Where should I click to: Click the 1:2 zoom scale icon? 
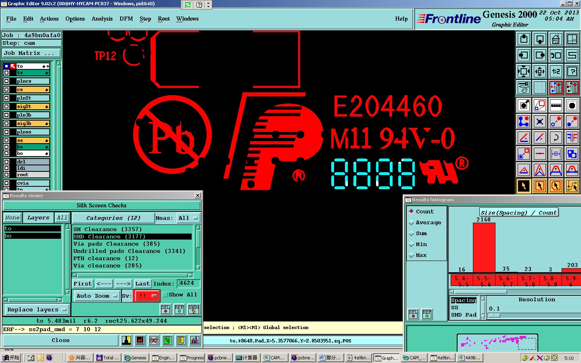pos(556,71)
